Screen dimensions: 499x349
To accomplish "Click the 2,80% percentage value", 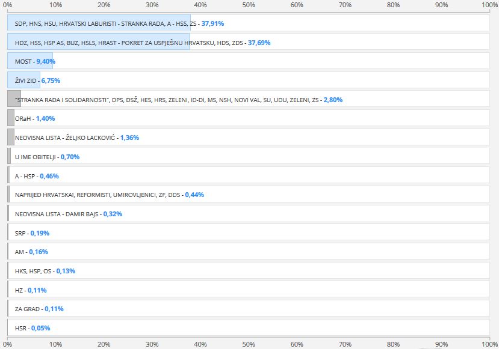I will click(x=334, y=100).
